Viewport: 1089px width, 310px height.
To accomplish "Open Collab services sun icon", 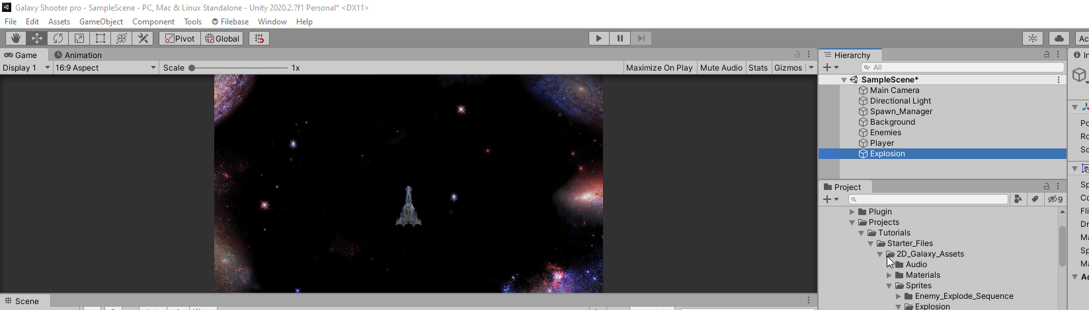I will 1033,38.
